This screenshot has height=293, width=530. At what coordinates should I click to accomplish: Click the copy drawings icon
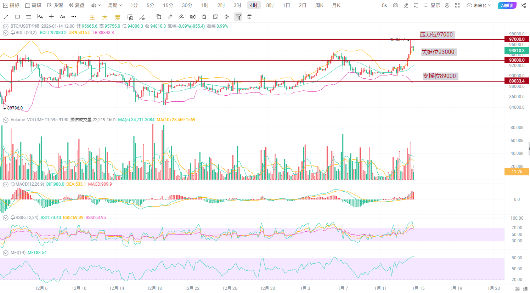pyautogui.click(x=159, y=17)
